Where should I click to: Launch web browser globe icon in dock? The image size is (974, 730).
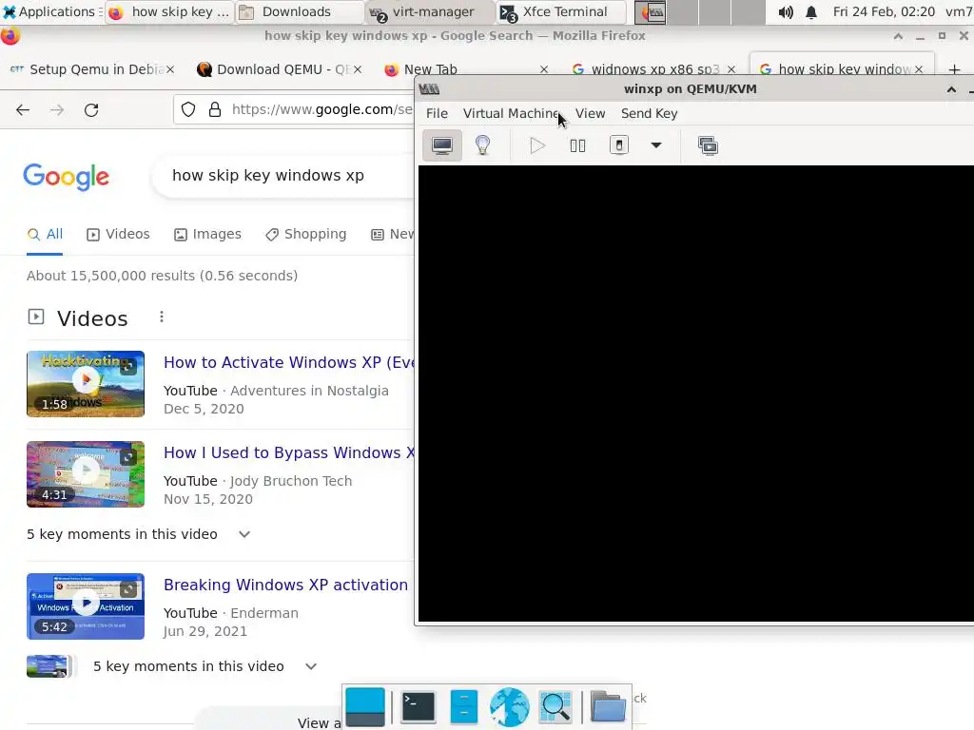tap(510, 707)
